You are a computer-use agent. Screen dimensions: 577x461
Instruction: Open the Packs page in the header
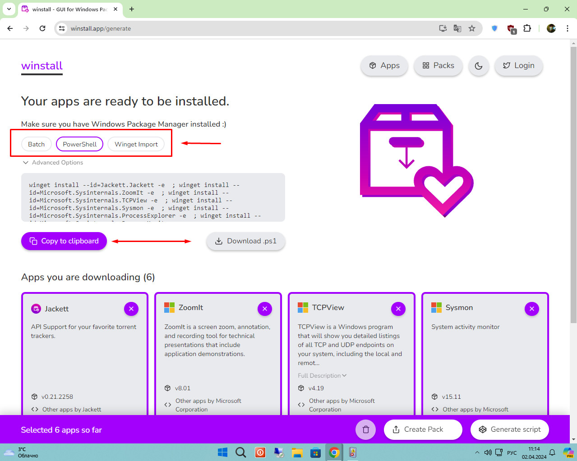pyautogui.click(x=438, y=66)
